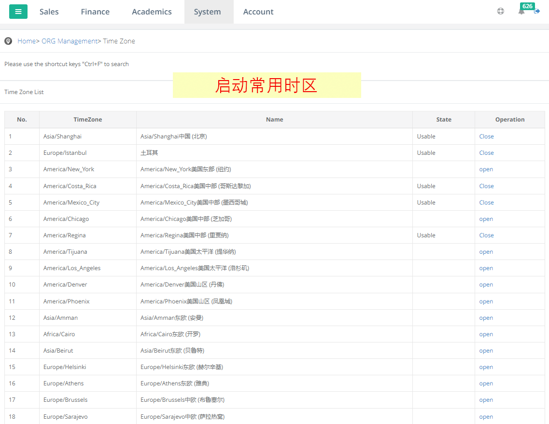549x424 pixels.
Task: Click the lifebuoy help icon
Action: (501, 11)
